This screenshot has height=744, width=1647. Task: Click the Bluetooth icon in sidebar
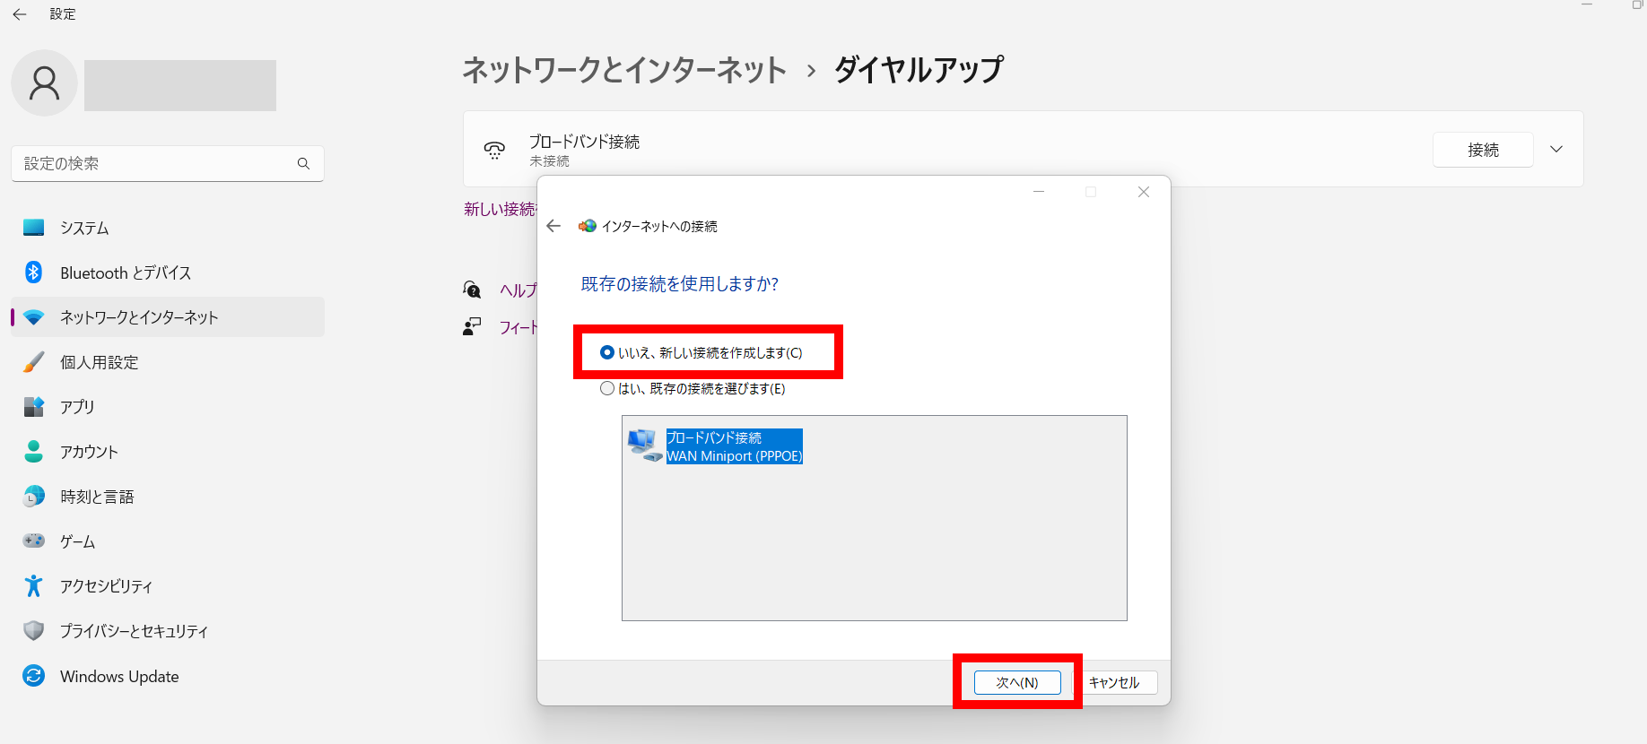[x=33, y=273]
